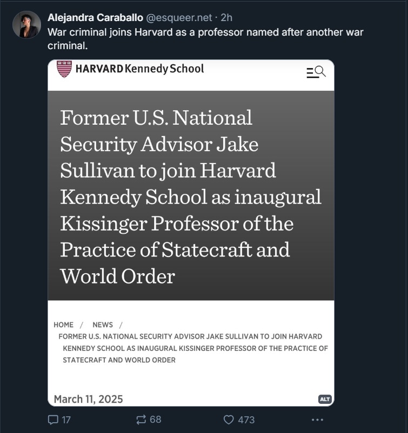
Task: Open the reply icon showing 17 replies
Action: coord(53,420)
